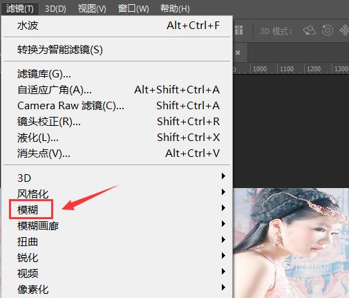This screenshot has width=349, height=298.
Task: Click the portrait photo on canvas
Action: click(x=291, y=243)
